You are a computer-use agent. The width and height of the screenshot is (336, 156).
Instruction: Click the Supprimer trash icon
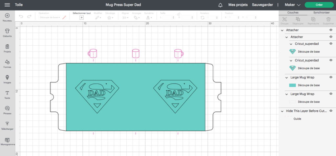coord(328,19)
